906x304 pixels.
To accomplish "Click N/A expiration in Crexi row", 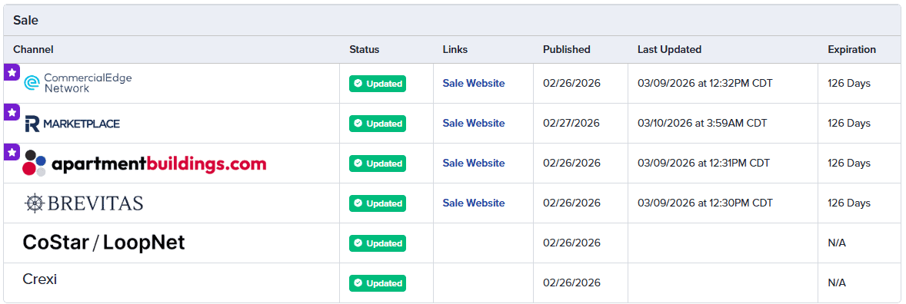I will point(837,283).
